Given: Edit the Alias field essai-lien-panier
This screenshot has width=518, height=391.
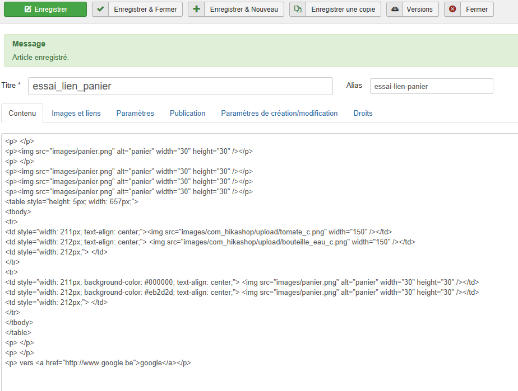Looking at the screenshot, I should tap(432, 86).
